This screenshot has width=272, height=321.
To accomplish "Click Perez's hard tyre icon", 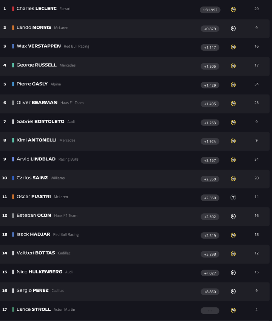I will (x=233, y=292).
